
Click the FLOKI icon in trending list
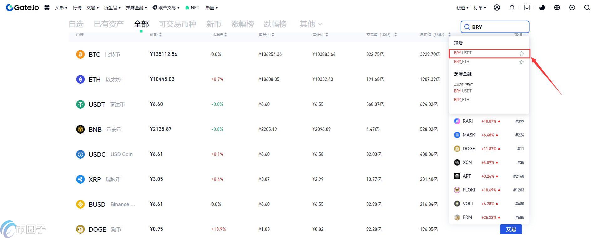pos(457,190)
